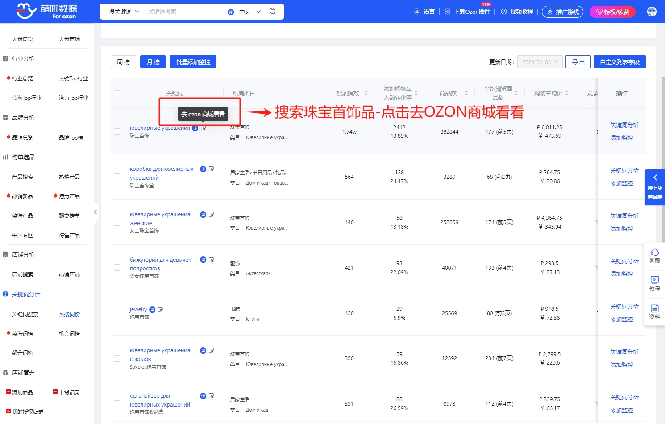This screenshot has width=665, height=424.
Task: Click the translate icon in search bar
Action: (x=231, y=12)
